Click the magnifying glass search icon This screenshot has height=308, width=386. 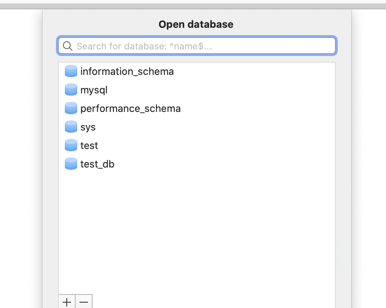click(68, 46)
